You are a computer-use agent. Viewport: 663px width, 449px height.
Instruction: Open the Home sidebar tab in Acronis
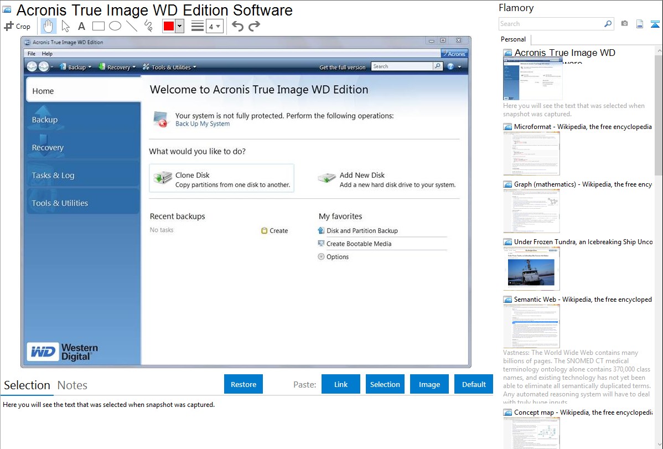pos(84,91)
